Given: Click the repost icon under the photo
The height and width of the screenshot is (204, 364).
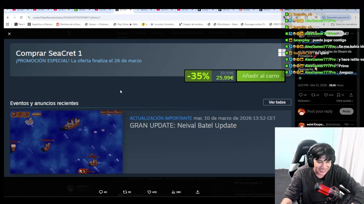Looking at the screenshot, I should click(125, 192).
